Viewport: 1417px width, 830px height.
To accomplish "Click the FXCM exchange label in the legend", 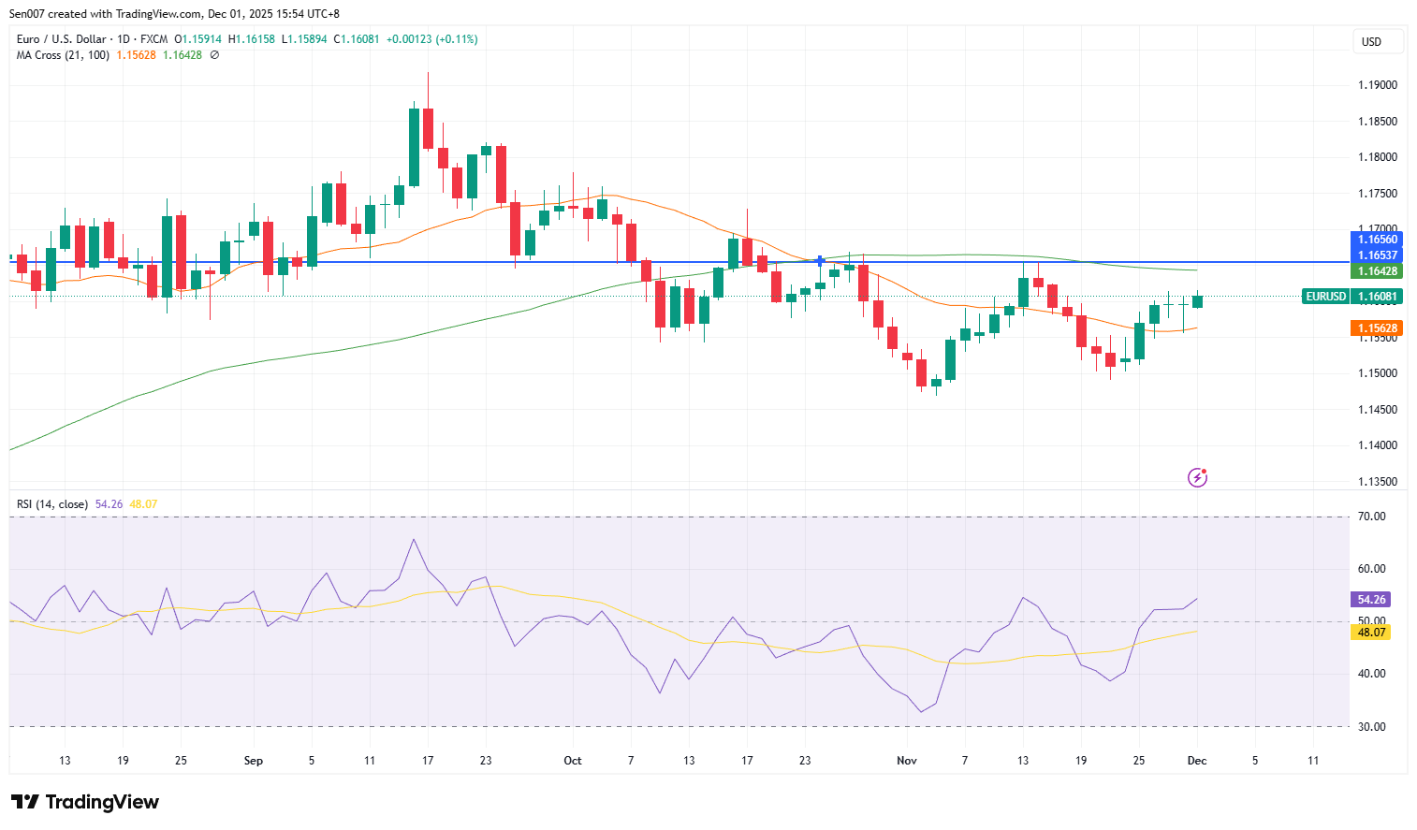I will [153, 39].
